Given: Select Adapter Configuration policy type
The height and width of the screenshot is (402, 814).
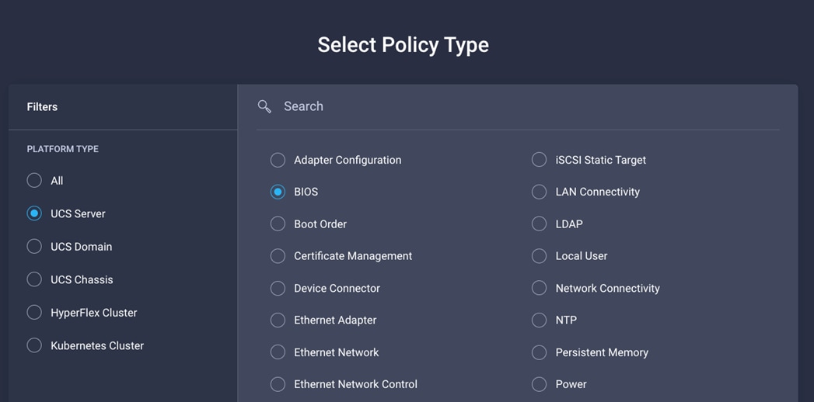Looking at the screenshot, I should [x=278, y=160].
